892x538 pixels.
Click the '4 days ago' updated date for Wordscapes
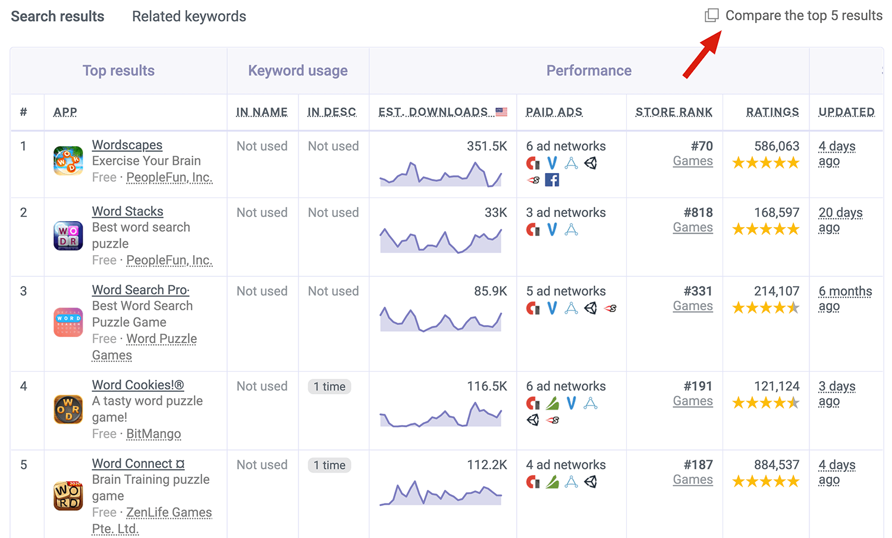pyautogui.click(x=837, y=153)
